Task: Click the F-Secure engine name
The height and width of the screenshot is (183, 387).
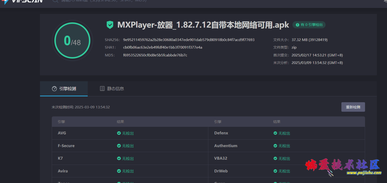Action: [66, 146]
